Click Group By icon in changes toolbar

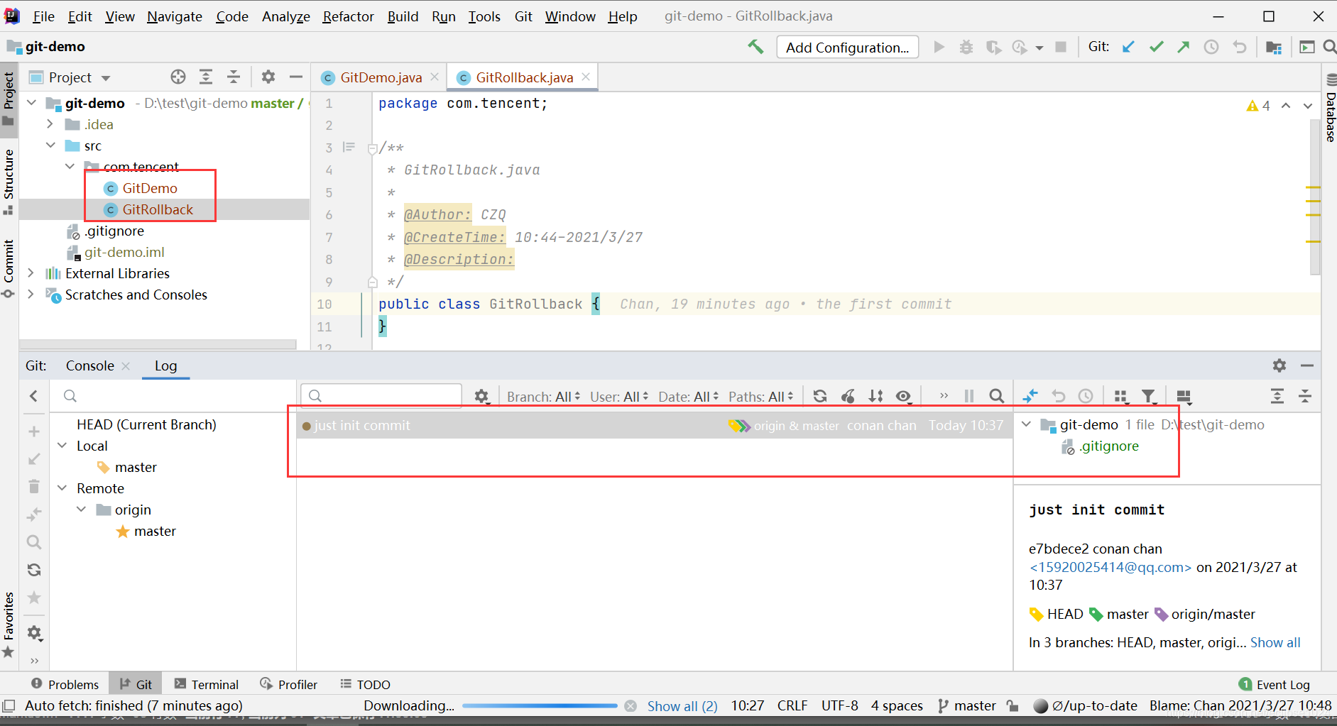1121,396
